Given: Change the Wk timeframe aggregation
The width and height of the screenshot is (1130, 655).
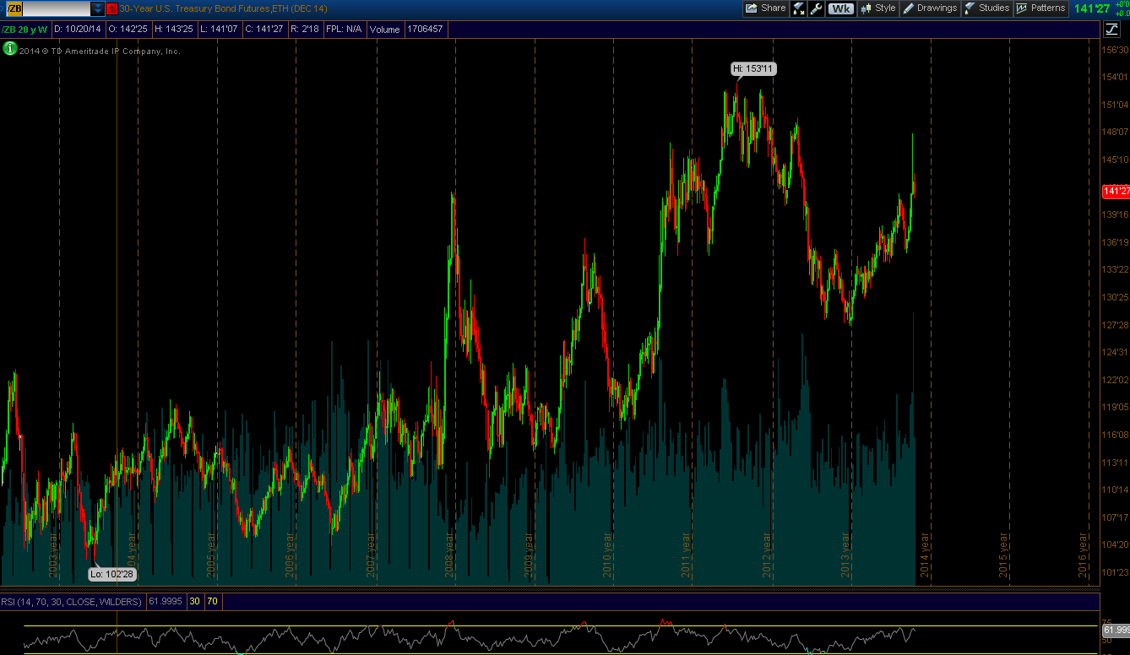Looking at the screenshot, I should click(840, 8).
